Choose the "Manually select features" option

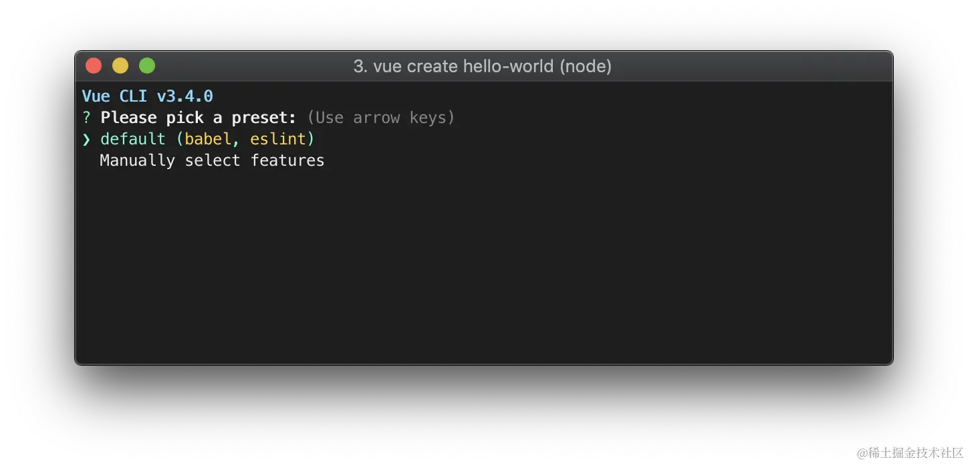tap(212, 160)
